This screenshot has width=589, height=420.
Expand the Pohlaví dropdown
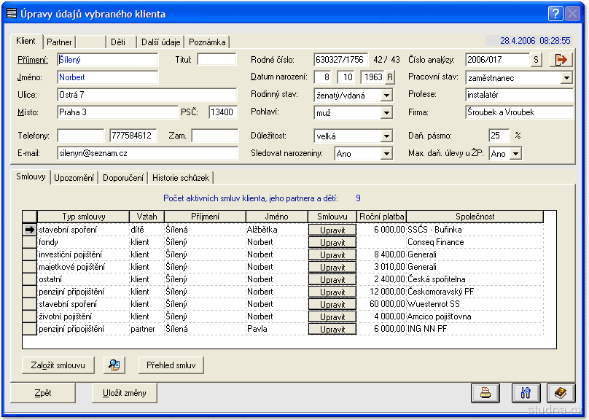tap(386, 114)
